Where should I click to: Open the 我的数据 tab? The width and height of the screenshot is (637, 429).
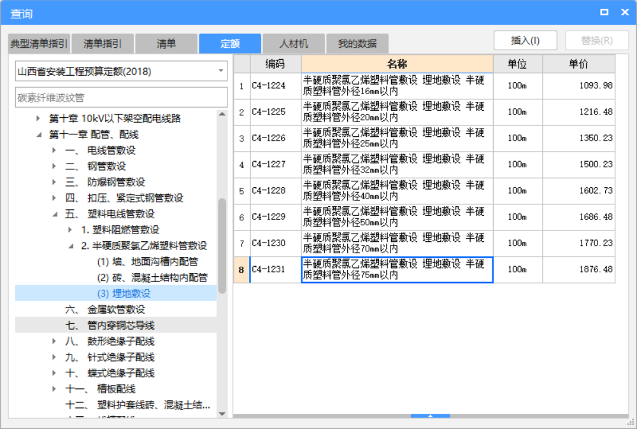pyautogui.click(x=357, y=43)
